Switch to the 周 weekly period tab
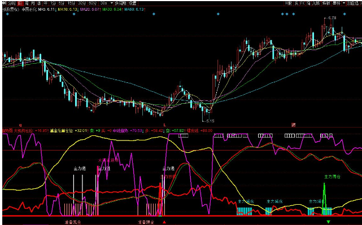Image resolution: width=362 pixels, height=225 pixels. 27,3
